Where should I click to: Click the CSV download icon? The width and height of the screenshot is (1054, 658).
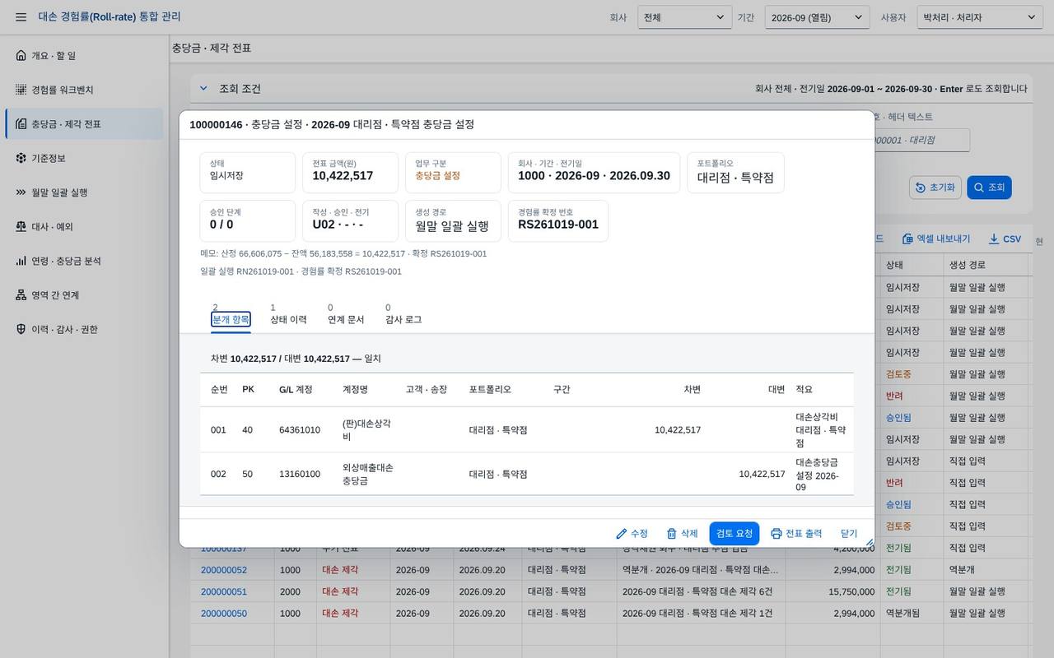tap(994, 239)
